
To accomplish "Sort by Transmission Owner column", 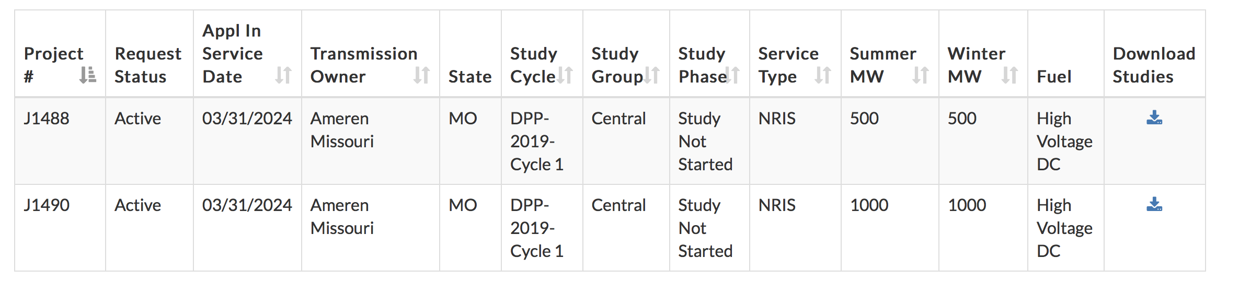I will click(421, 76).
